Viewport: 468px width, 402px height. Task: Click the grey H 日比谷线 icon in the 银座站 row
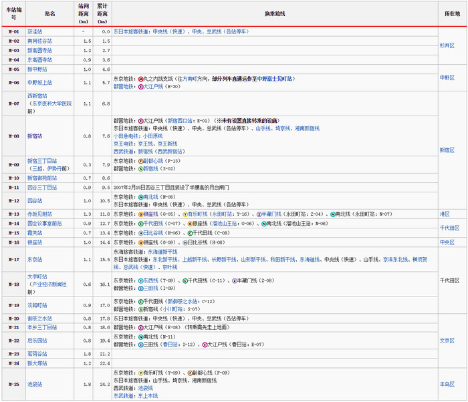click(x=185, y=243)
